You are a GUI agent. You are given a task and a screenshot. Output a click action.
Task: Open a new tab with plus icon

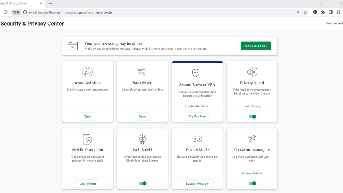50,4
